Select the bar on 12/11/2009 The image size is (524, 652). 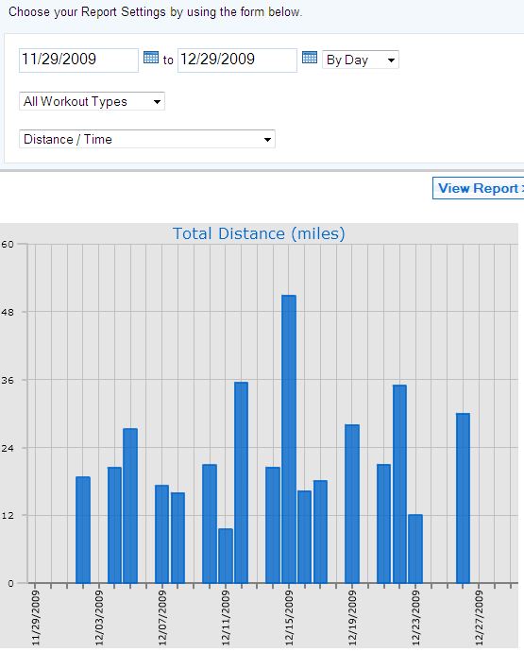click(226, 556)
